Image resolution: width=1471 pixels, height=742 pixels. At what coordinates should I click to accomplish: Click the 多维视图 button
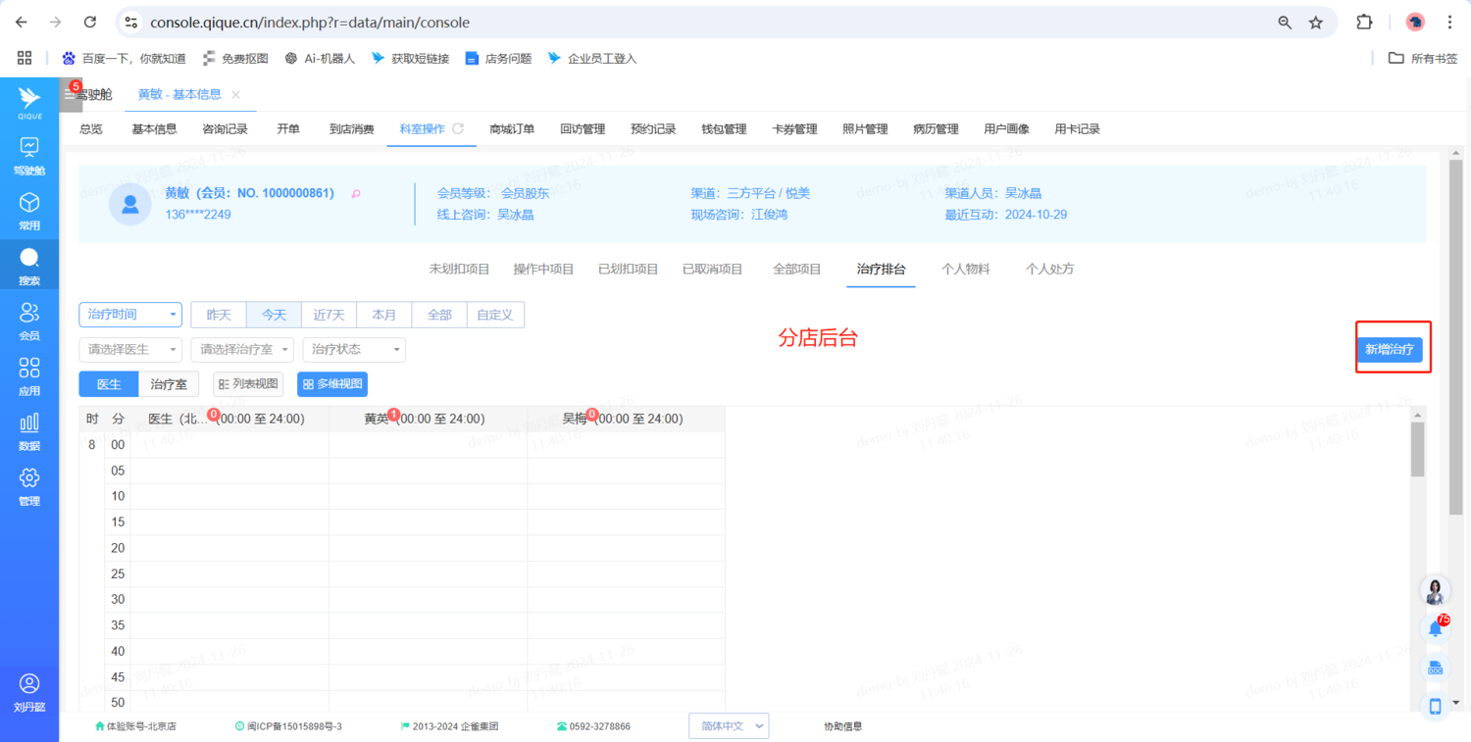tap(332, 384)
